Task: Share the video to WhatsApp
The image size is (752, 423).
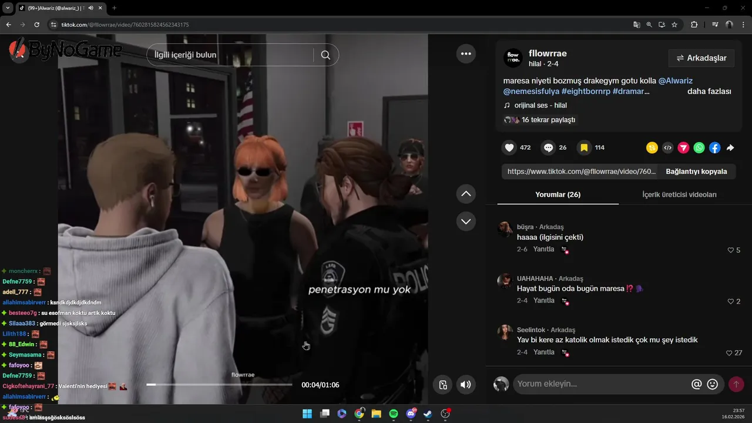Action: [x=699, y=148]
